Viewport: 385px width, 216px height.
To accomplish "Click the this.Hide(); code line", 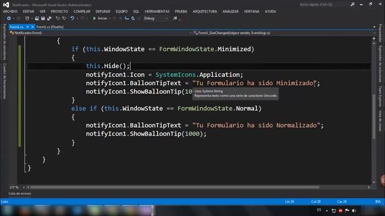I will [x=108, y=66].
